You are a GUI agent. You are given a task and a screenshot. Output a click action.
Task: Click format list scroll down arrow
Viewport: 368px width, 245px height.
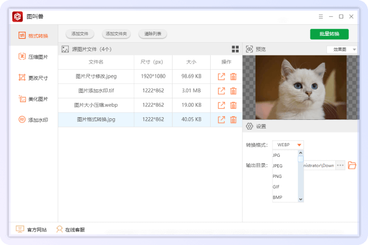pos(300,200)
